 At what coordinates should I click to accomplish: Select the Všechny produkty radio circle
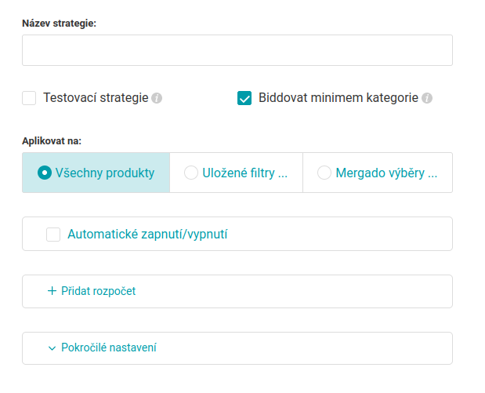coord(45,173)
